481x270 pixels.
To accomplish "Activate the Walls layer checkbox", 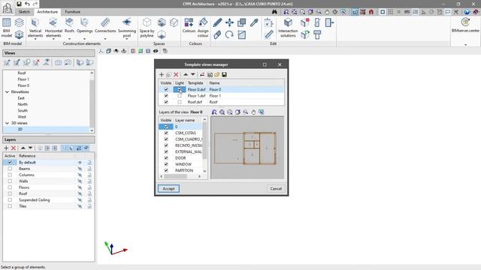I will click(10, 181).
